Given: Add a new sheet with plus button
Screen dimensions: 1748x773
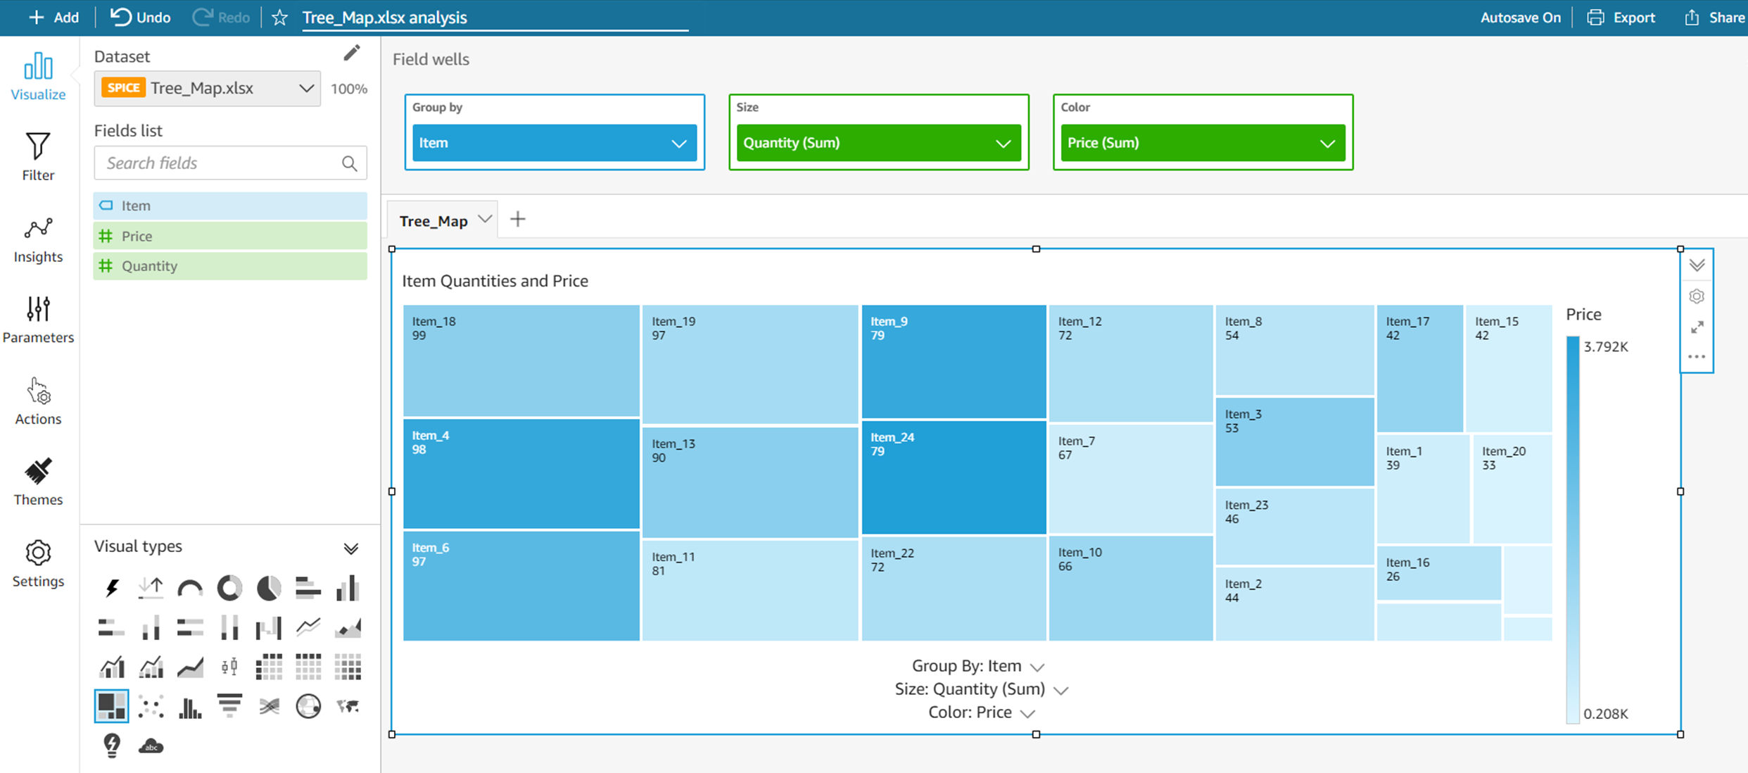Looking at the screenshot, I should click(x=517, y=220).
